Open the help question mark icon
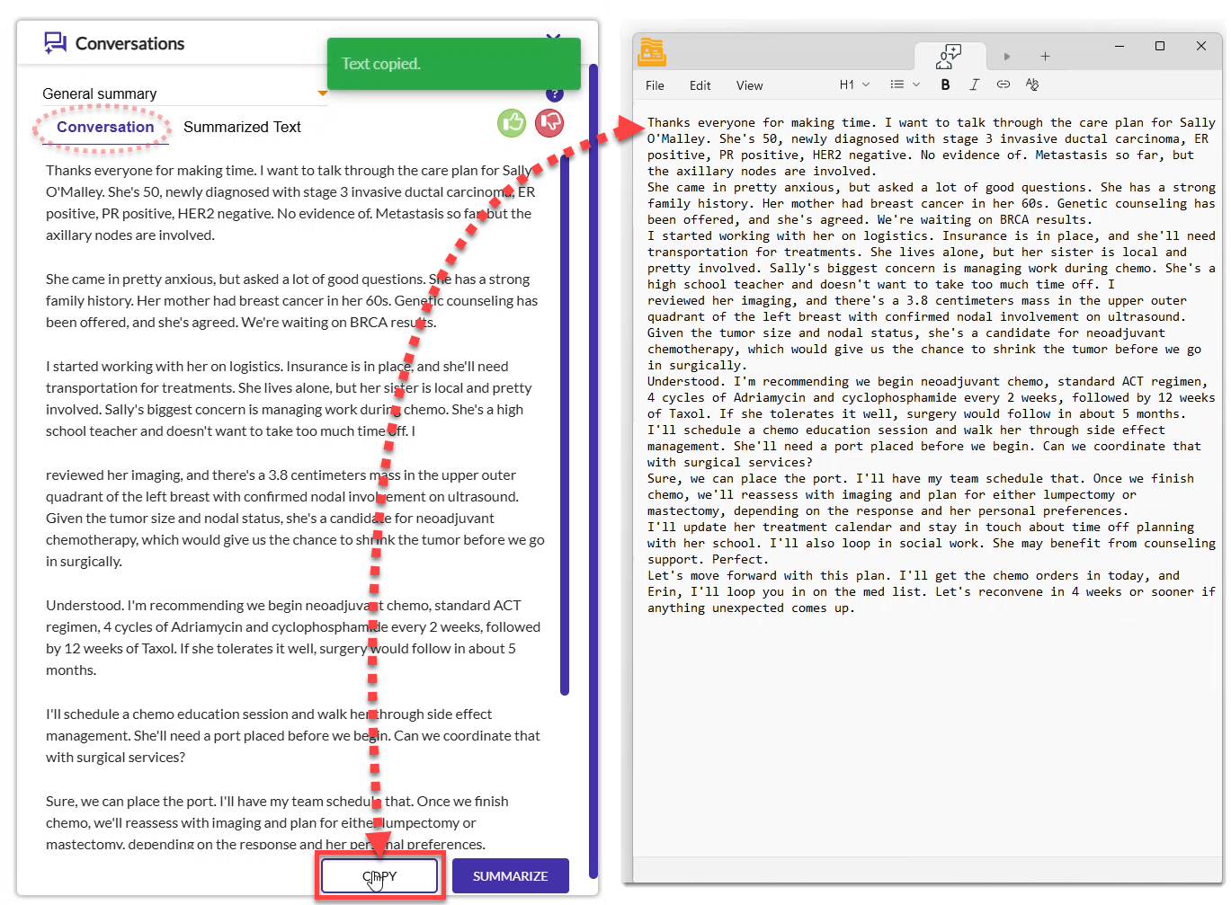 [x=555, y=93]
